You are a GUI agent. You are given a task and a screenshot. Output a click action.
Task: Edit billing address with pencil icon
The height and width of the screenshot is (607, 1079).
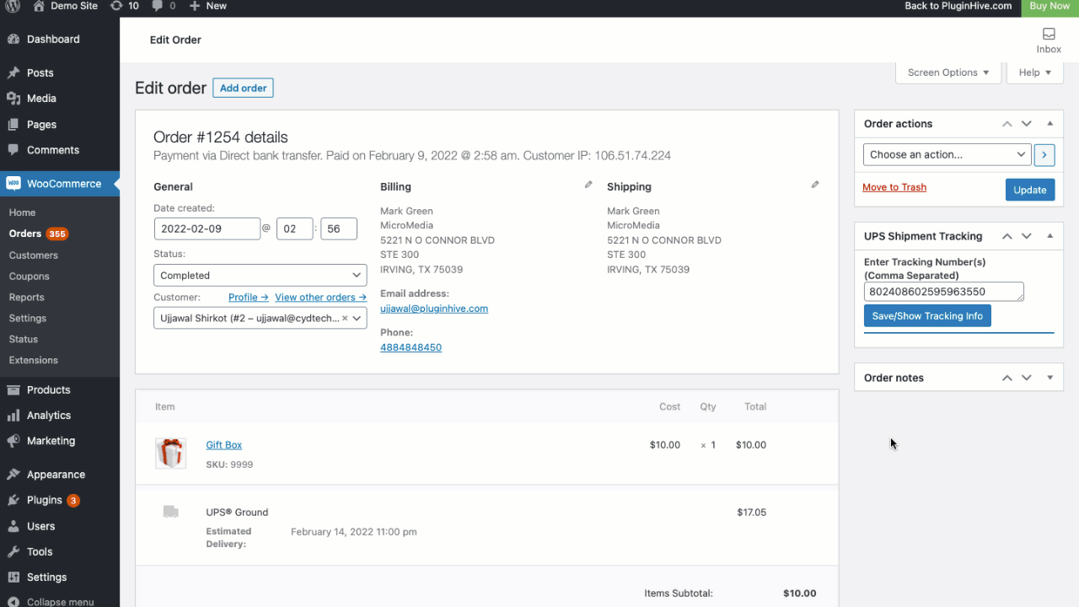pos(588,185)
